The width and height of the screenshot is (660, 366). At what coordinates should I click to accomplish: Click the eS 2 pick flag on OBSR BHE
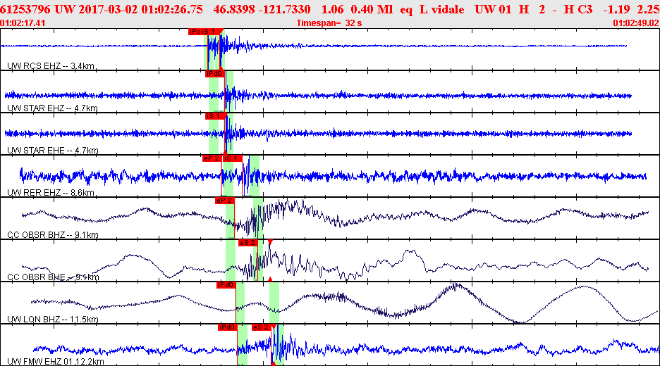[x=248, y=243]
